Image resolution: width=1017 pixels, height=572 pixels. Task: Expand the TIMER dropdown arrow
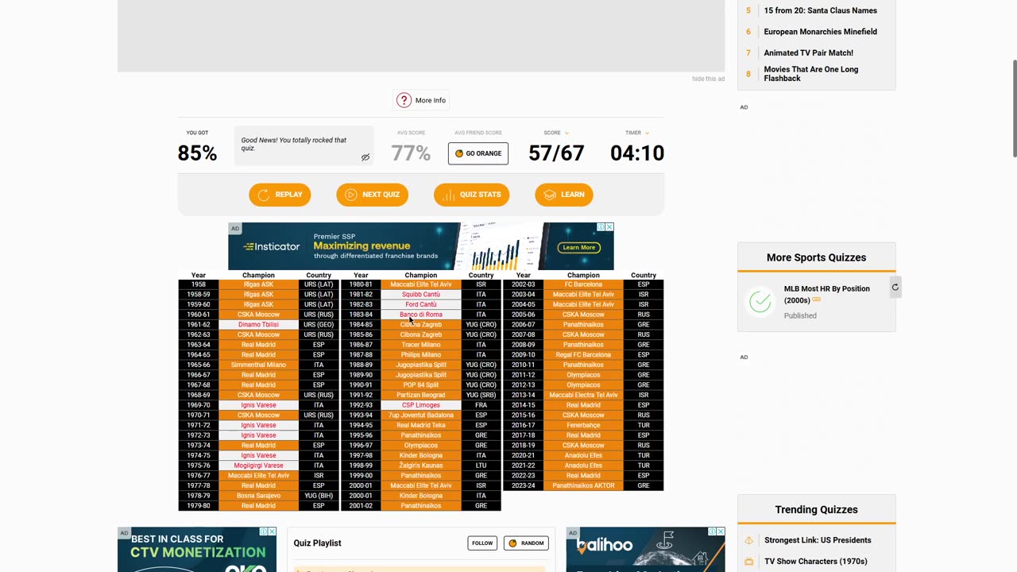tap(647, 133)
